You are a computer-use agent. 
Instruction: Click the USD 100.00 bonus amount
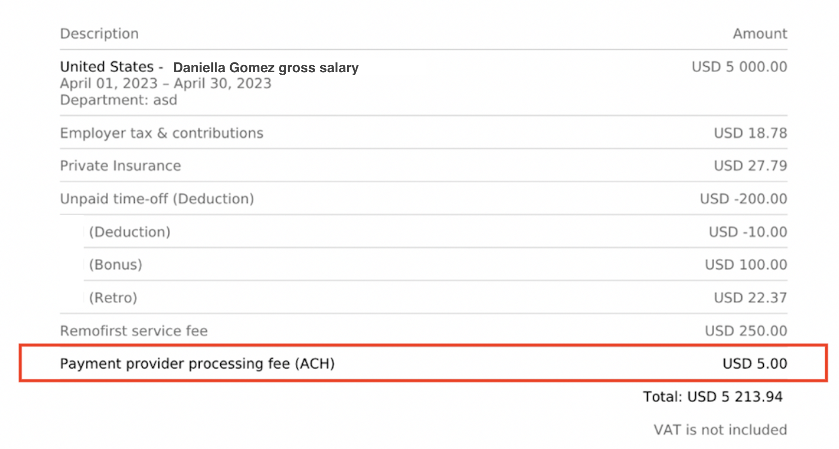click(746, 265)
